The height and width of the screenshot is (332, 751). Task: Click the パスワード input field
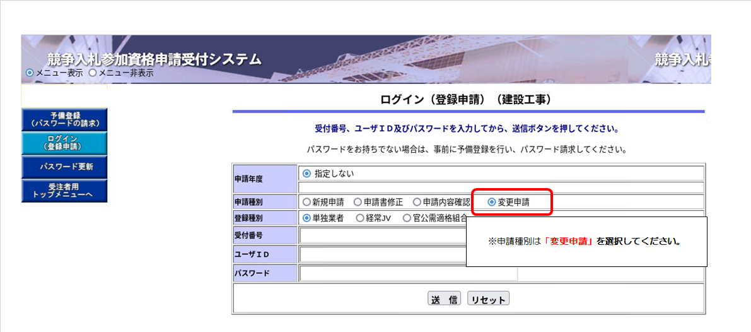pos(408,273)
